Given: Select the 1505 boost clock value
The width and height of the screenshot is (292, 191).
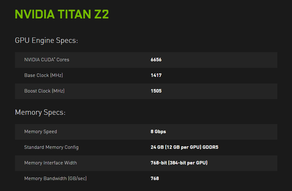Looking at the screenshot, I should (156, 91).
